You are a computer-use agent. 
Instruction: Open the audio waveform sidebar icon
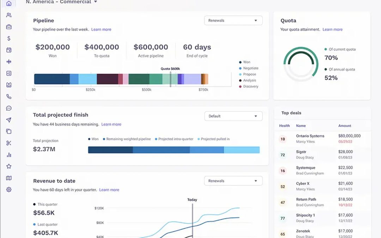pyautogui.click(x=9, y=62)
